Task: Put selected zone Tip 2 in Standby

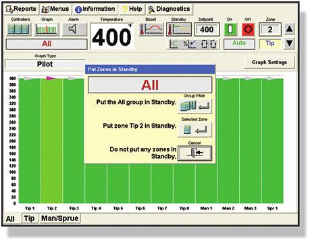Action: 195,130
